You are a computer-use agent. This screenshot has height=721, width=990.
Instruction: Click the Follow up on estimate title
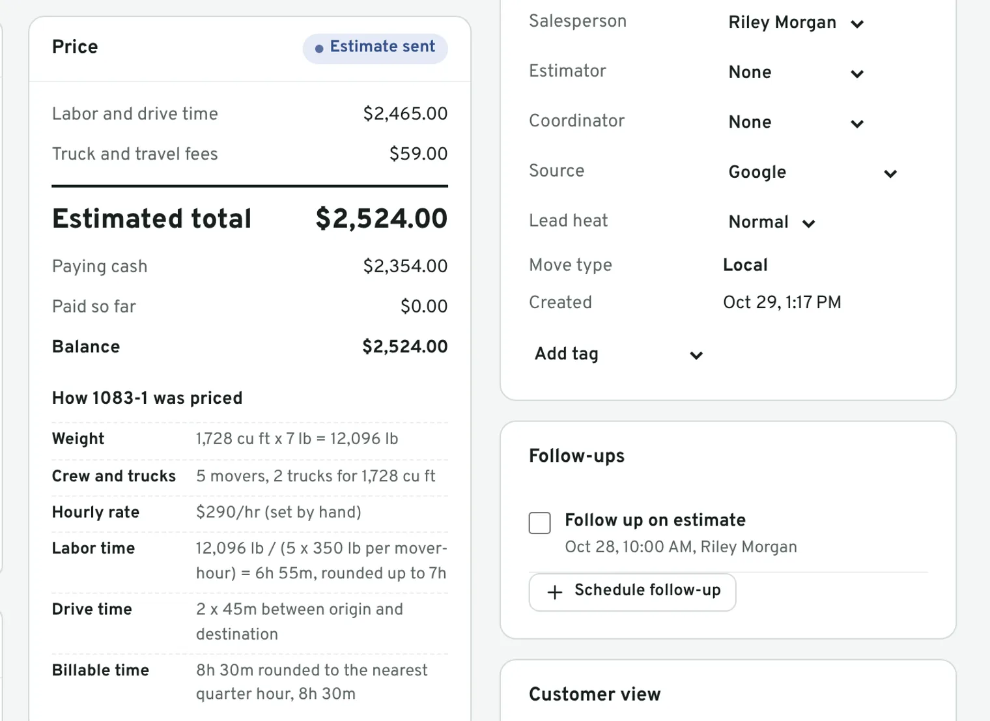tap(655, 520)
